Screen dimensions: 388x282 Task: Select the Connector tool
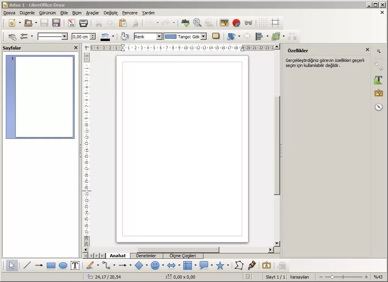pos(106,265)
